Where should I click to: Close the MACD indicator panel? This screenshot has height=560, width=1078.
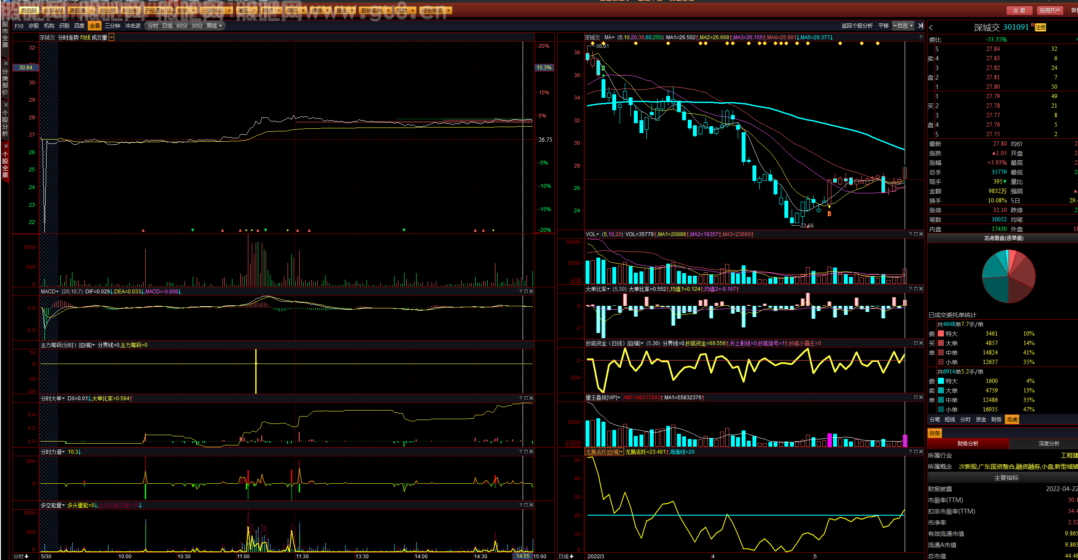[x=531, y=292]
